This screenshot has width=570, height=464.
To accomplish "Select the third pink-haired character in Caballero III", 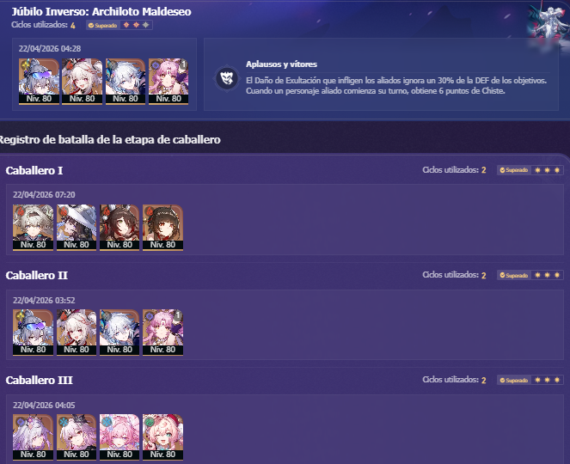I will 120,437.
